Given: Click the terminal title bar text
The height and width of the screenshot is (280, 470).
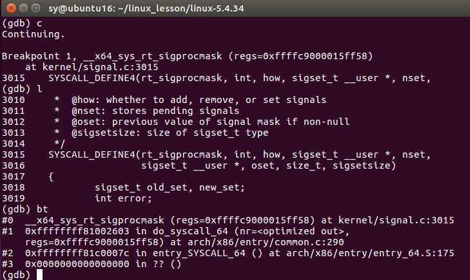Looking at the screenshot, I should (146, 8).
